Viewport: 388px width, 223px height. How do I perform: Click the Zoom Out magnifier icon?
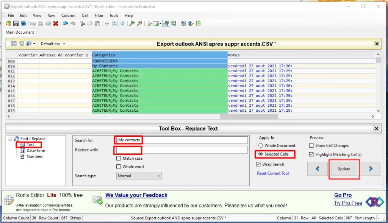(139, 23)
